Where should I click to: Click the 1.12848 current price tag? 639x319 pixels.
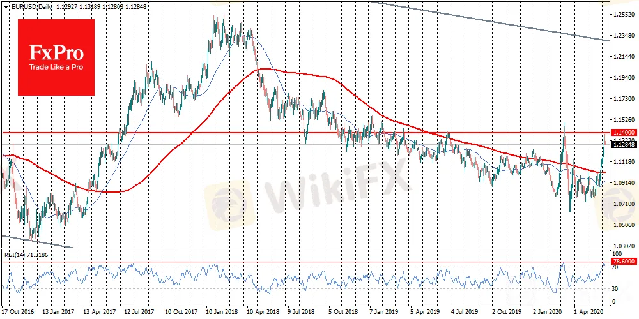[x=625, y=144]
